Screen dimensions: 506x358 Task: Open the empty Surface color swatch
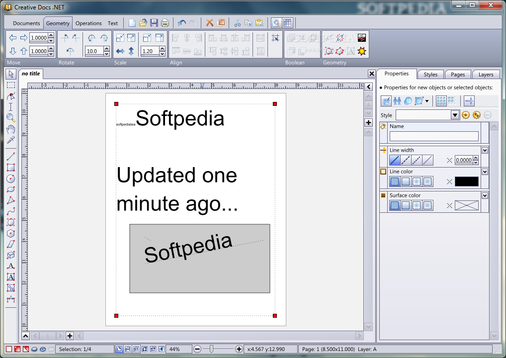point(466,205)
